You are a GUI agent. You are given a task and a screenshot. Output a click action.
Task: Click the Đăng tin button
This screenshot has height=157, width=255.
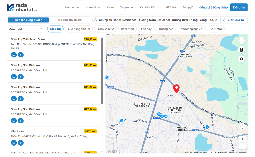239,7
